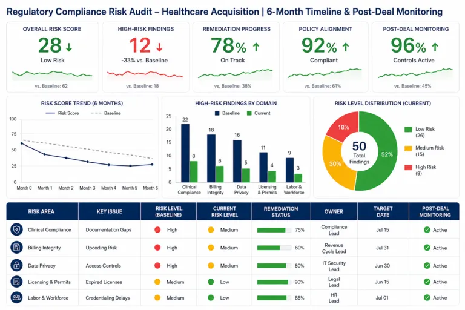This screenshot has width=465, height=310.
Task: Click the Remediation Status column header
Action: 281,211
